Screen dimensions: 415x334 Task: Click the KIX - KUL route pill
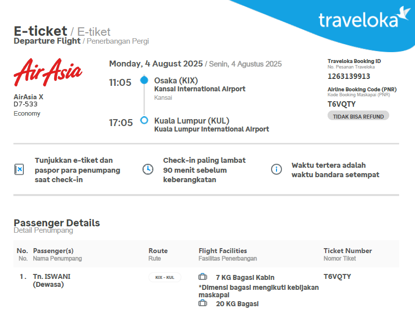165,277
